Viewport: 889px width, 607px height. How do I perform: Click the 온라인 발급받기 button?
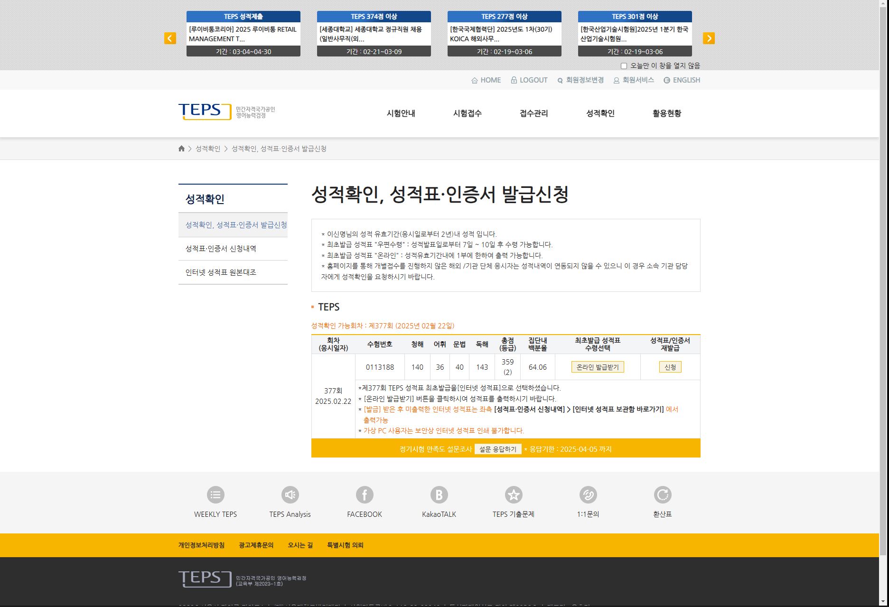[x=598, y=367]
